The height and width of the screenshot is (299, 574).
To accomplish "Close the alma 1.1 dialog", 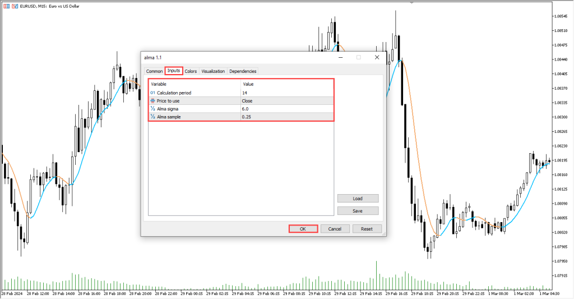I will click(377, 57).
